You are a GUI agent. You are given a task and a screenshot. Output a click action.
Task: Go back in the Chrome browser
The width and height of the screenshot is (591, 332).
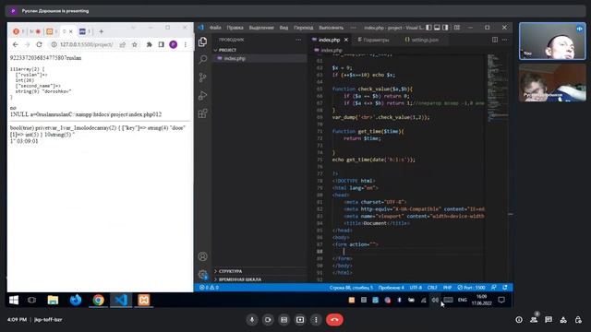click(16, 44)
